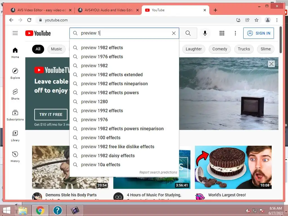Select the Laughter filter chip
The image size is (288, 216).
(x=193, y=49)
